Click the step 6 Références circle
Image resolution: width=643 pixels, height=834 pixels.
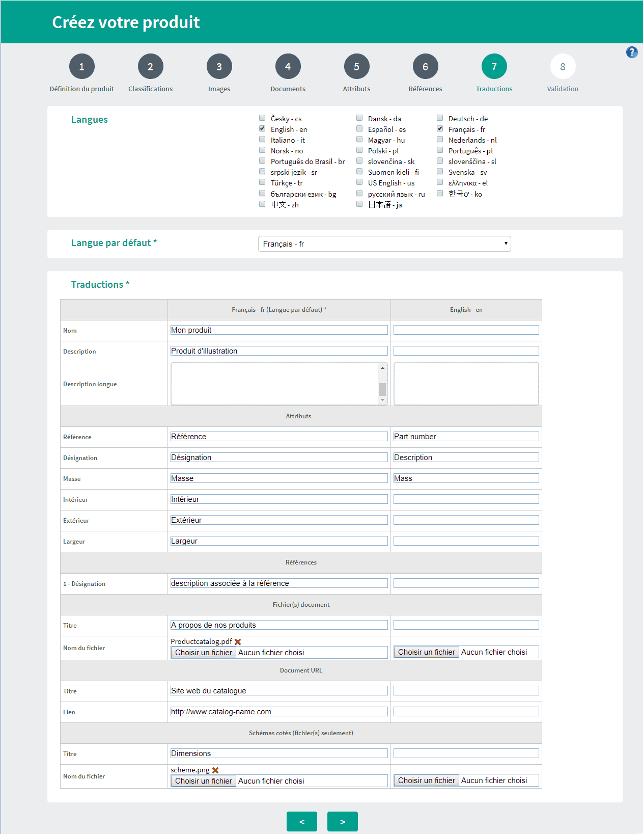[425, 67]
